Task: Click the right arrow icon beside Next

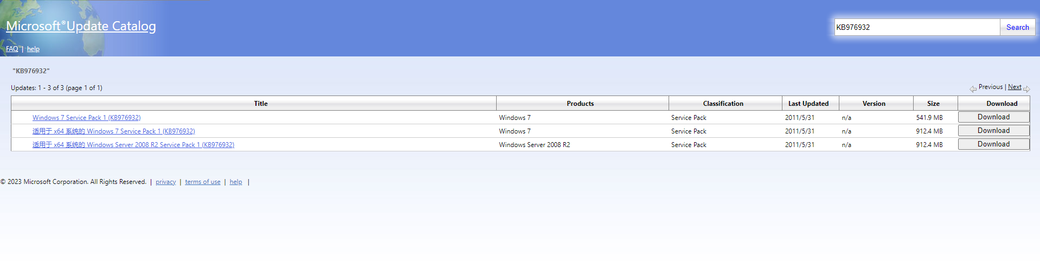Action: [1026, 89]
